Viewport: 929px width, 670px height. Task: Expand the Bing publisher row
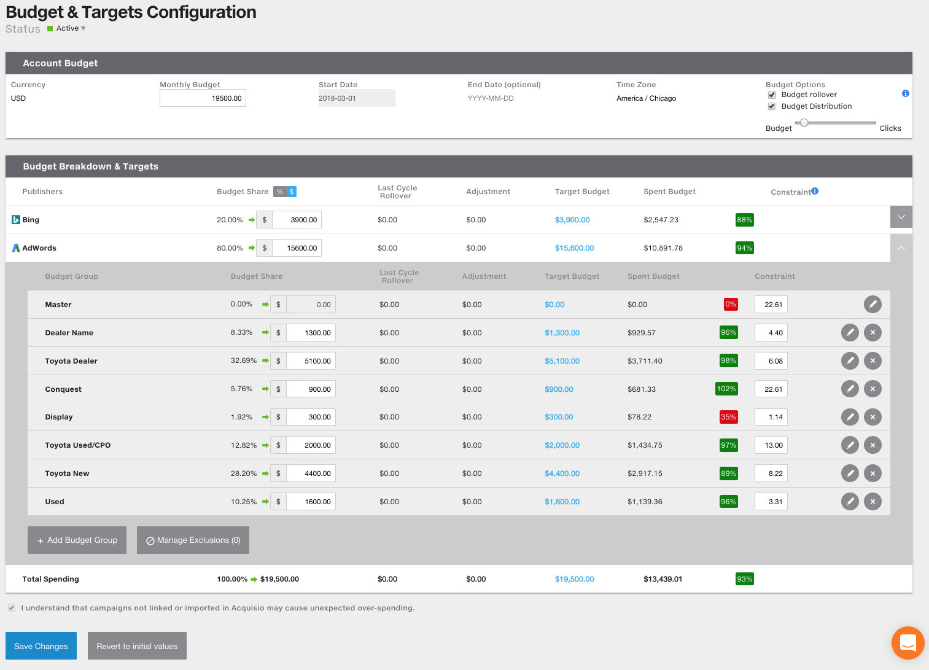click(x=901, y=217)
